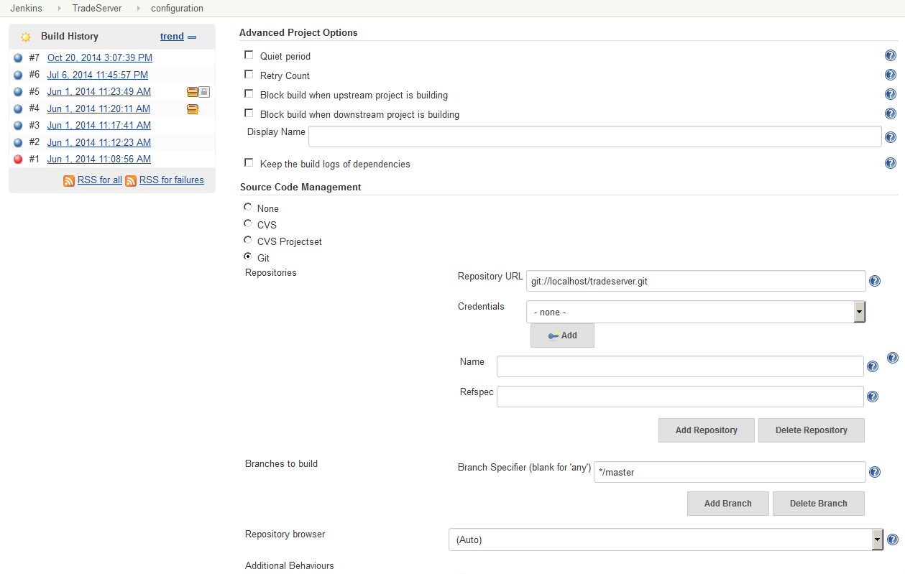Open help for Refspec field
Viewport: 905px width, 574px height.
pos(873,397)
